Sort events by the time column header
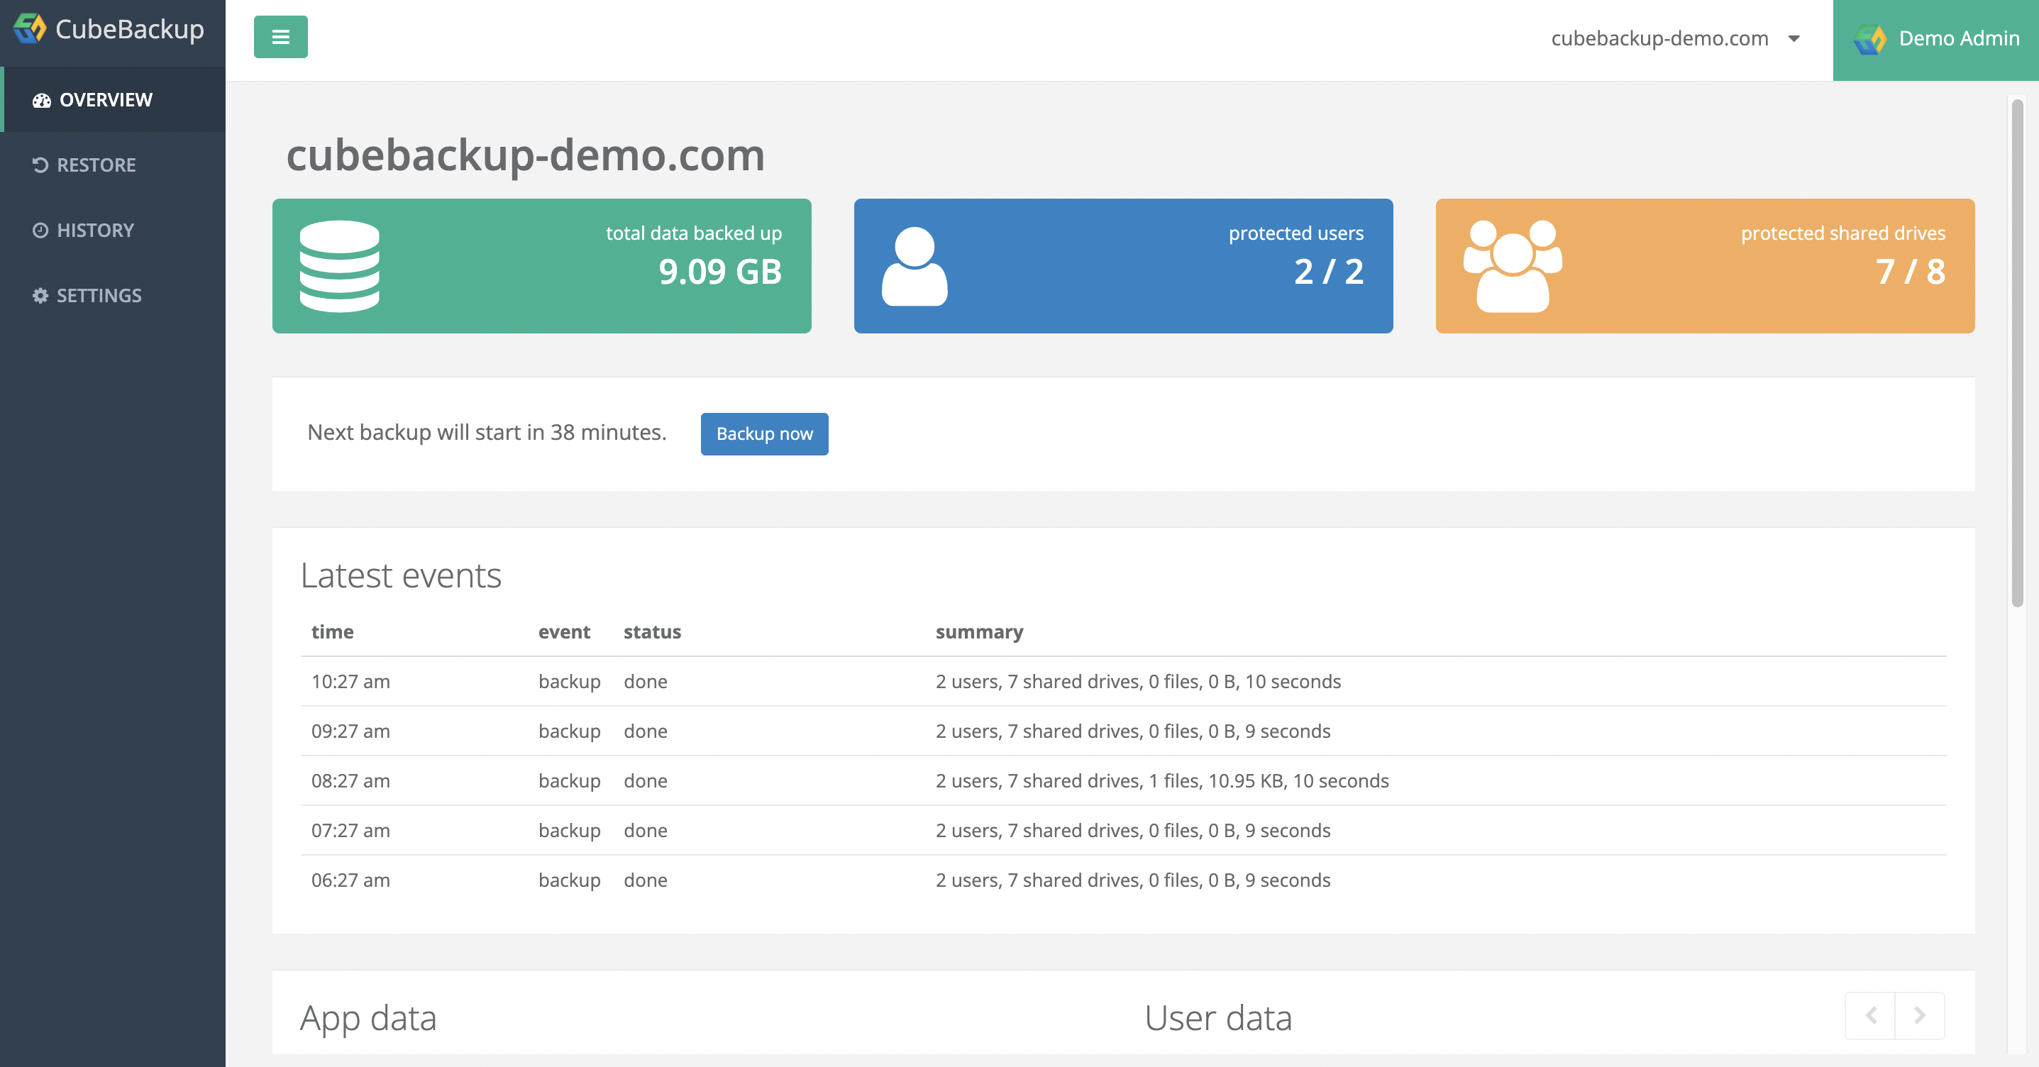 coord(333,631)
